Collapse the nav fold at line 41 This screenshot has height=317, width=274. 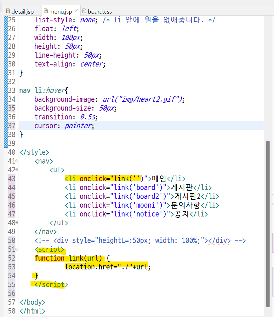[x=17, y=161]
